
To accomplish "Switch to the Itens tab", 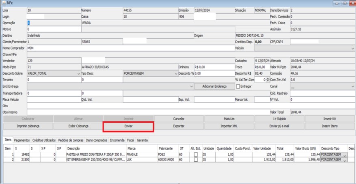I will coord(8,140).
